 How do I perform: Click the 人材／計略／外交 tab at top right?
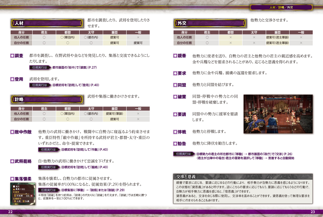[281, 7]
